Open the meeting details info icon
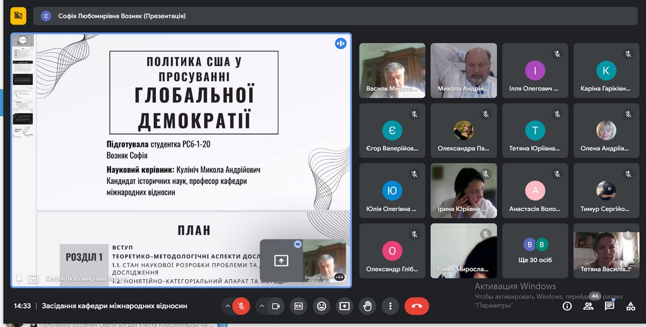Screen dimensions: 646x327 pyautogui.click(x=567, y=306)
